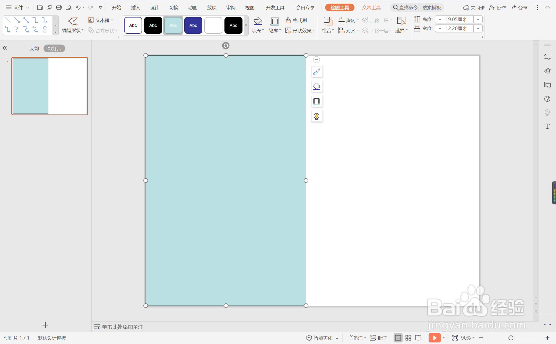
Task: Click the Outline (轮廓) icon
Action: [275, 21]
